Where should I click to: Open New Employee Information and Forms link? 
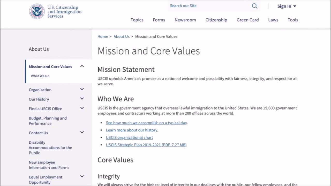(49, 165)
